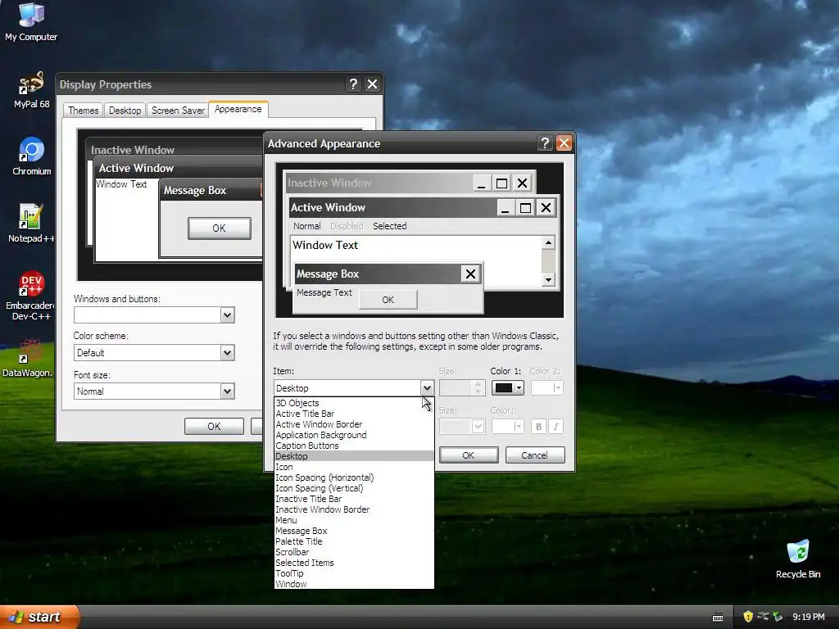Image resolution: width=839 pixels, height=629 pixels.
Task: Click the help question mark in Advanced Appearance
Action: pyautogui.click(x=545, y=143)
